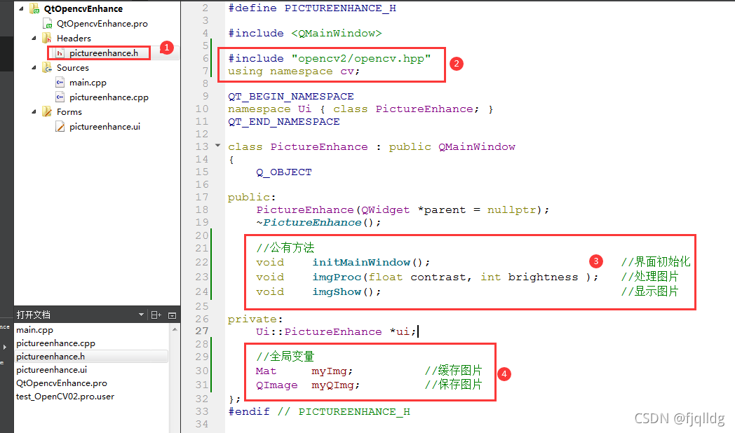Click the Forms folder icon
This screenshot has width=735, height=433.
pyautogui.click(x=47, y=111)
